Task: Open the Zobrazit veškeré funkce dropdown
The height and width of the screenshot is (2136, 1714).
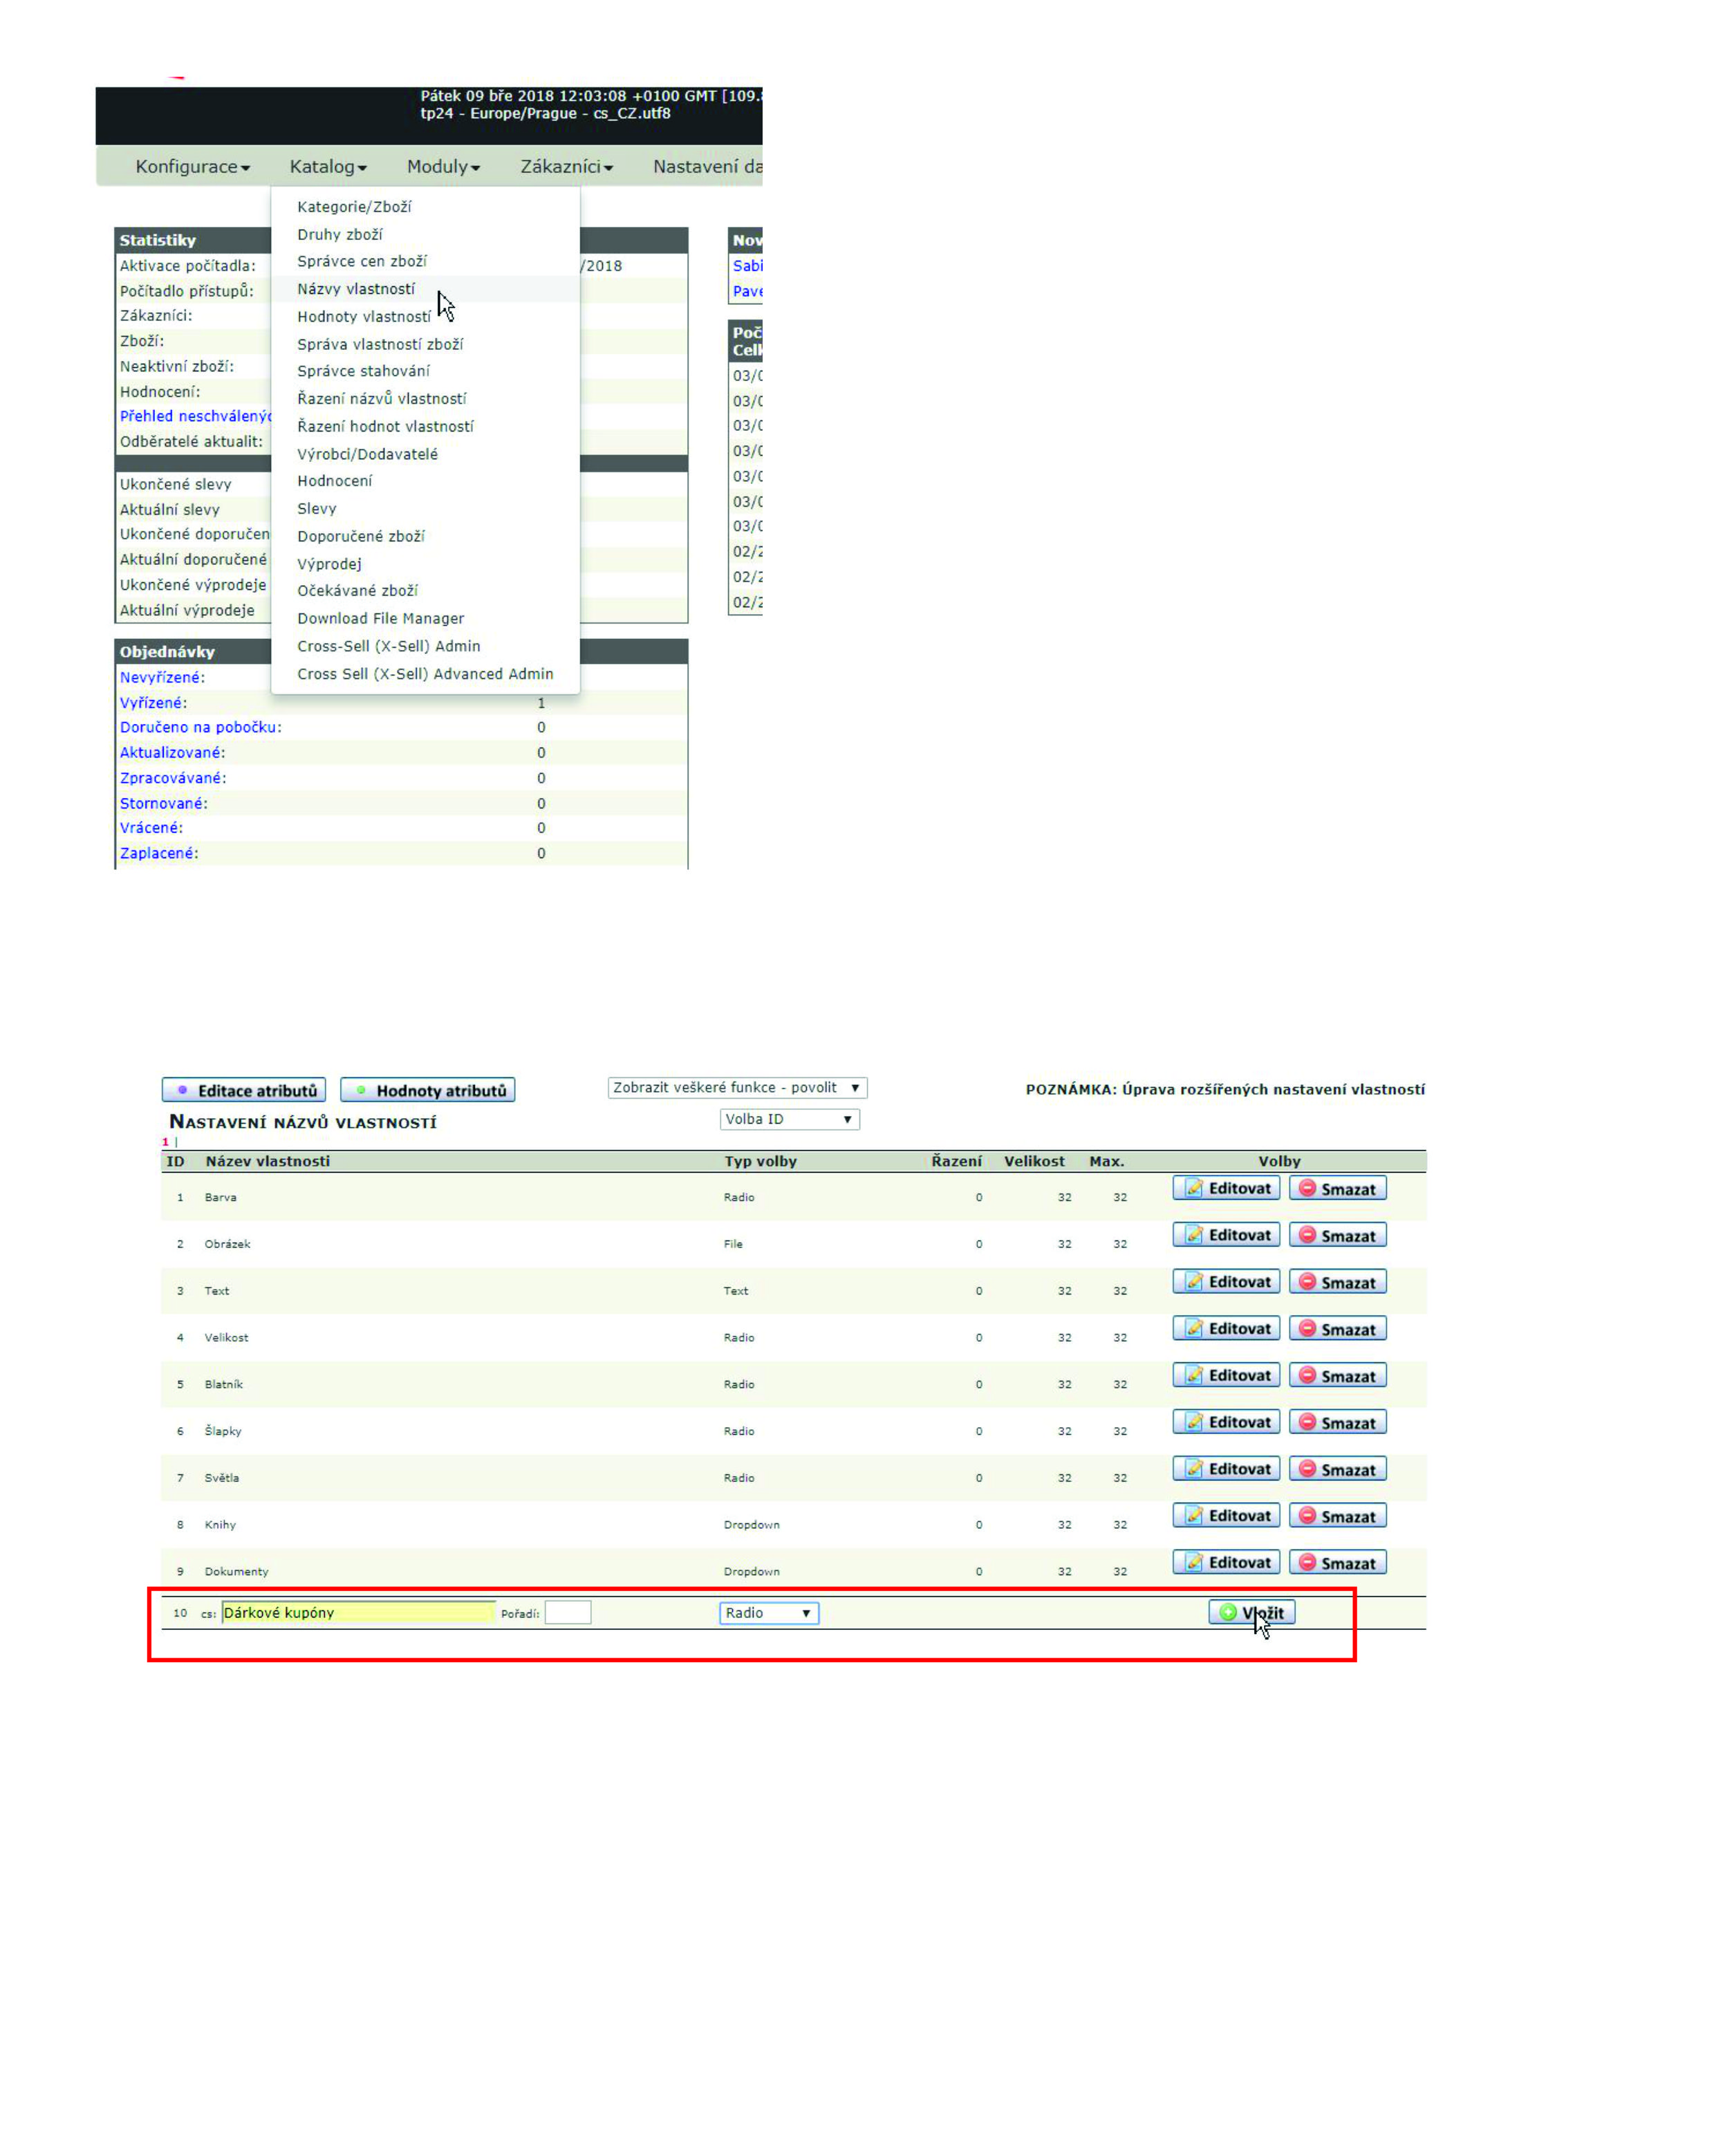Action: pyautogui.click(x=737, y=1087)
